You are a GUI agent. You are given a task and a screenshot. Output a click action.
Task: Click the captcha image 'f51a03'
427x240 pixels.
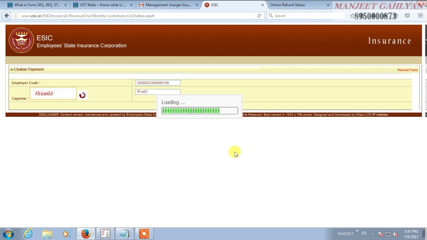53,94
